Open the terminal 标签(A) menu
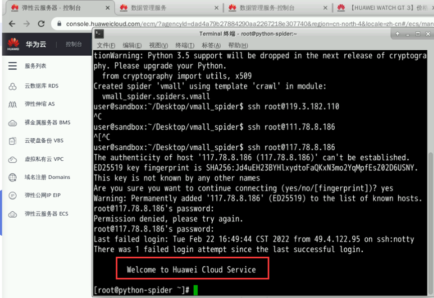This screenshot has height=298, width=434. point(211,45)
